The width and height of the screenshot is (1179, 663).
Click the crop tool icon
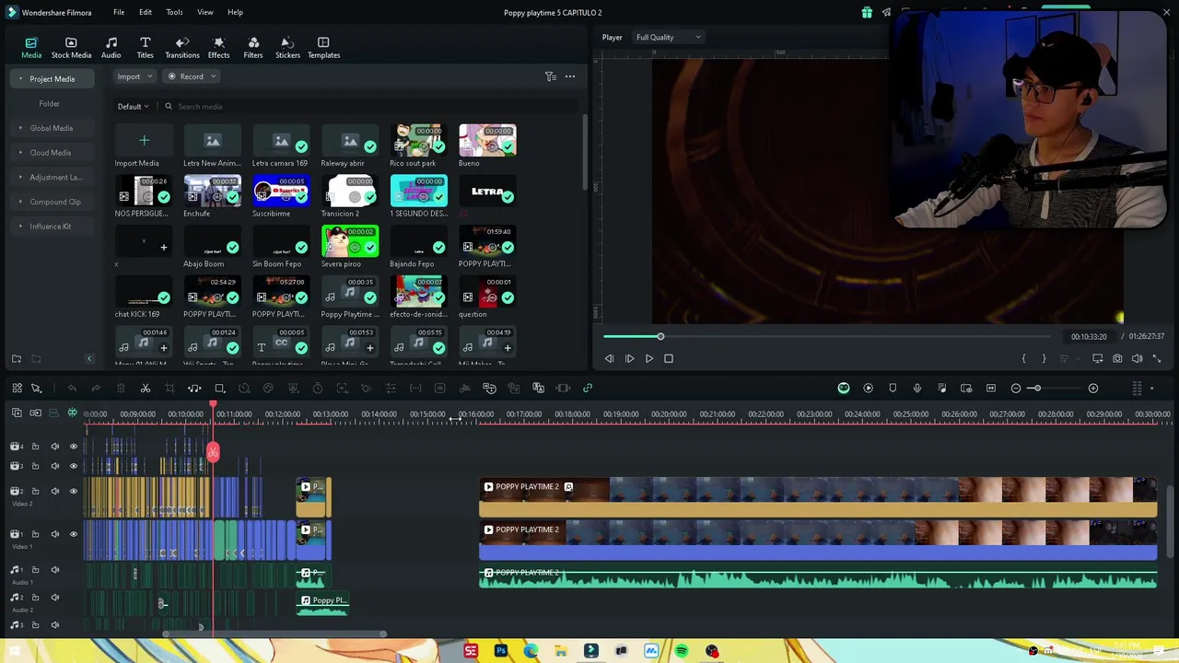coord(169,389)
